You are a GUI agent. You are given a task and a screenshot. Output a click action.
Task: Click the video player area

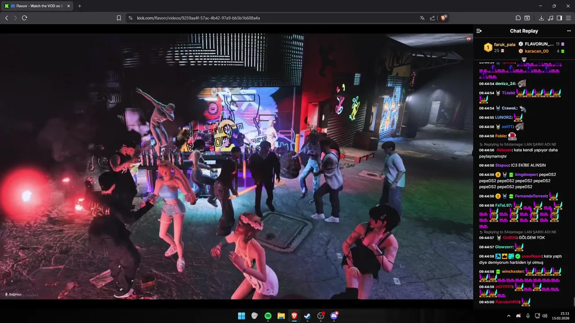coord(236,166)
